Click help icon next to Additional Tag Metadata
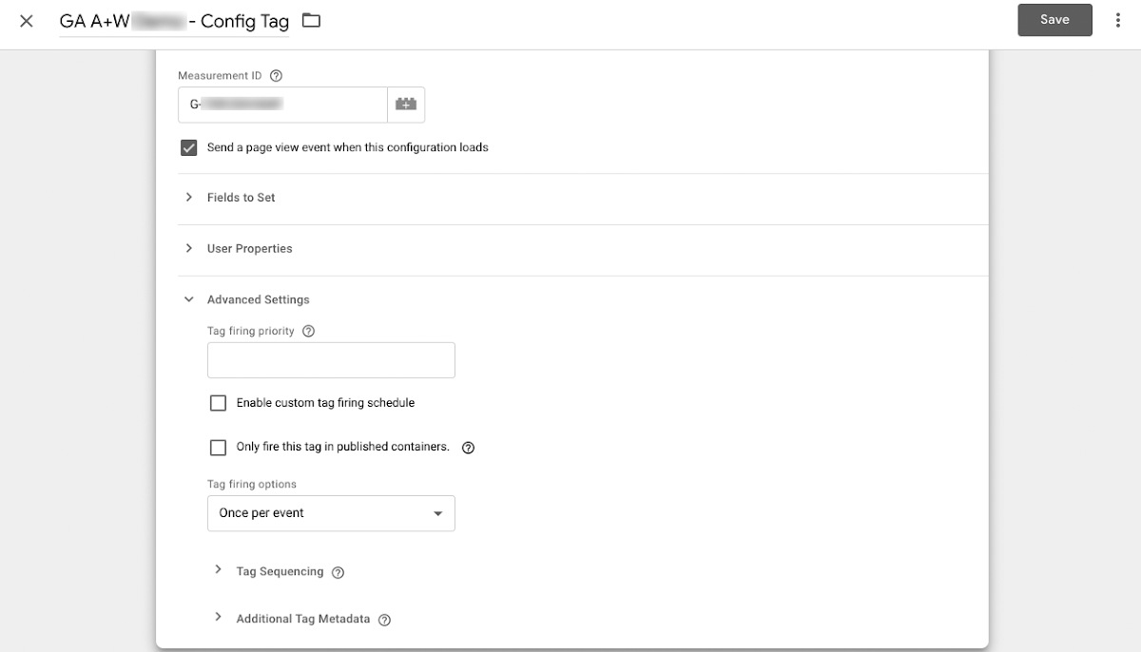 click(384, 620)
